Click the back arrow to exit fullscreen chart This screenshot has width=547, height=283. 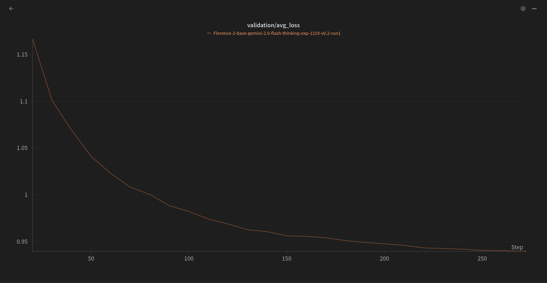pos(11,9)
